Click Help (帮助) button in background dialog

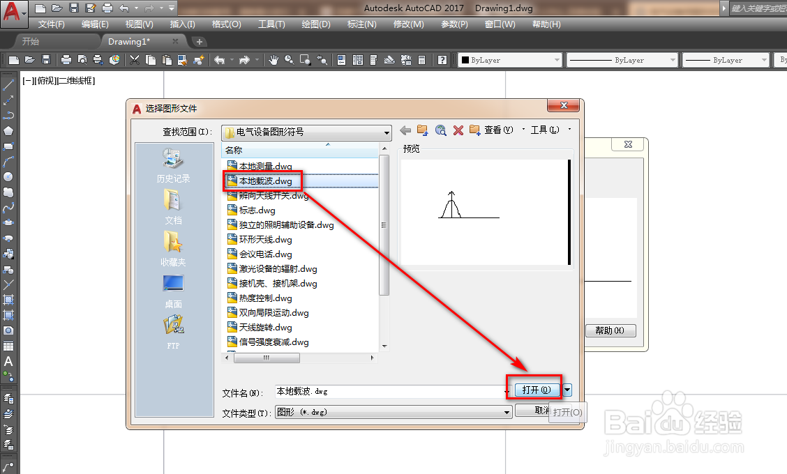(610, 330)
